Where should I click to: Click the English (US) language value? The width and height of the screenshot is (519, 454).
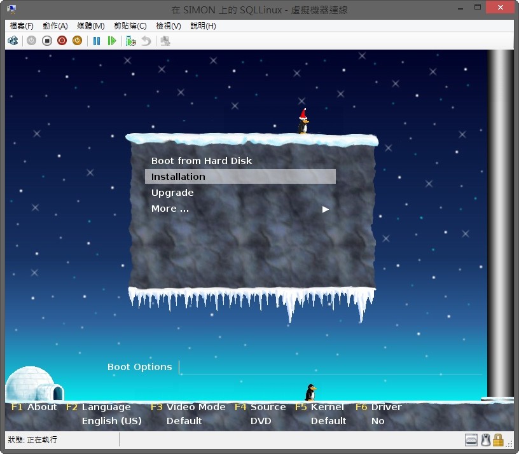[x=111, y=421]
